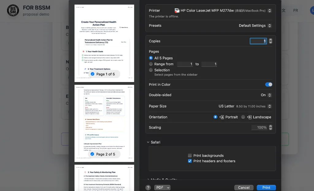Uncheck Print headers and footers
This screenshot has width=314, height=191.
click(x=190, y=161)
